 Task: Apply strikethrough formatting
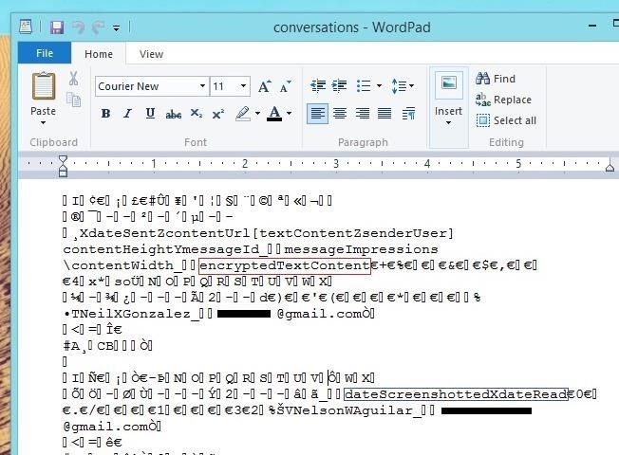coord(173,114)
